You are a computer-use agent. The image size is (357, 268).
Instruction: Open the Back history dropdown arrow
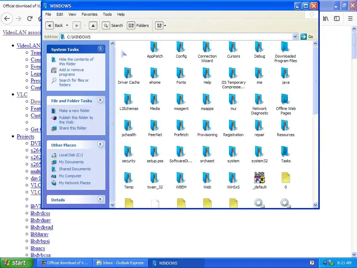coord(67,25)
